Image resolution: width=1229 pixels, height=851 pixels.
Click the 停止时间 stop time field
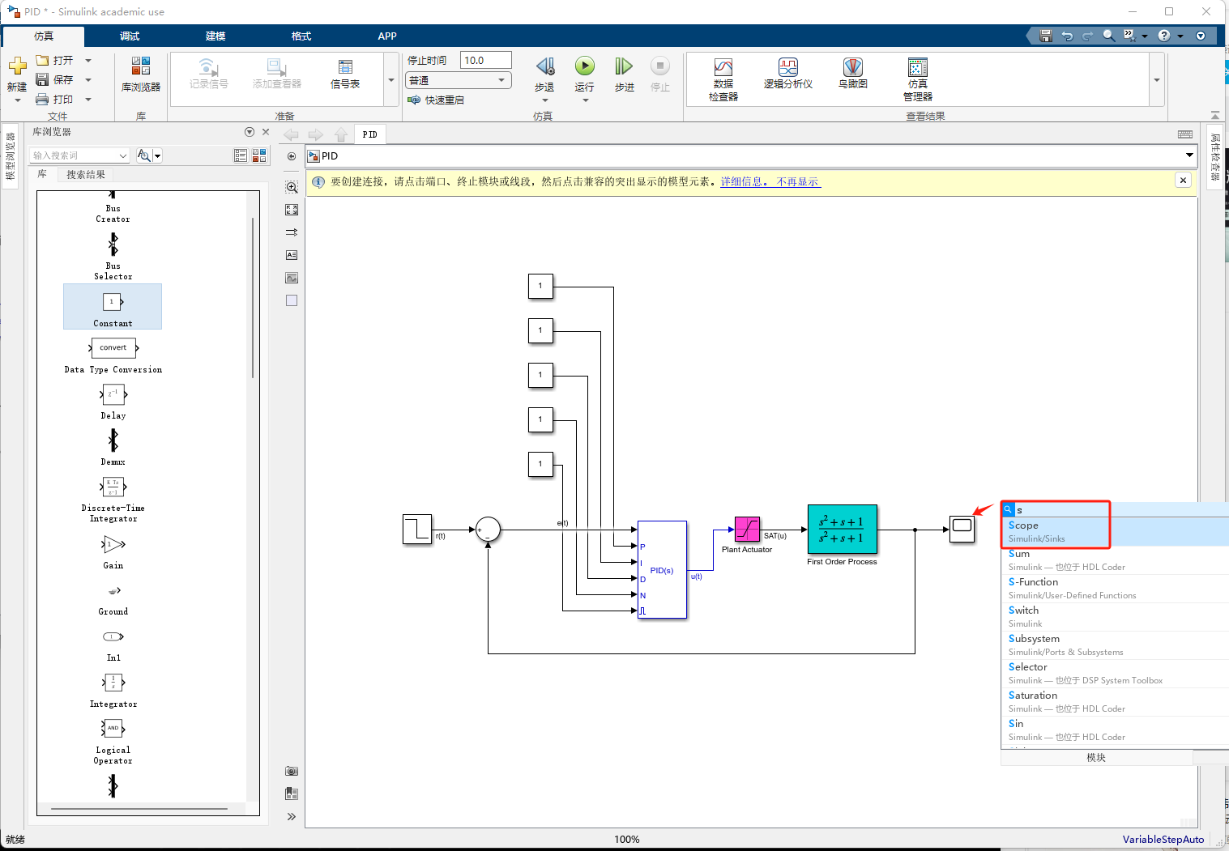coord(486,61)
